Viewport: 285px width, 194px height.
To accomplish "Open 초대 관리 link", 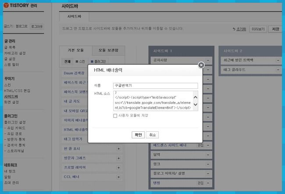I will 11,183.
